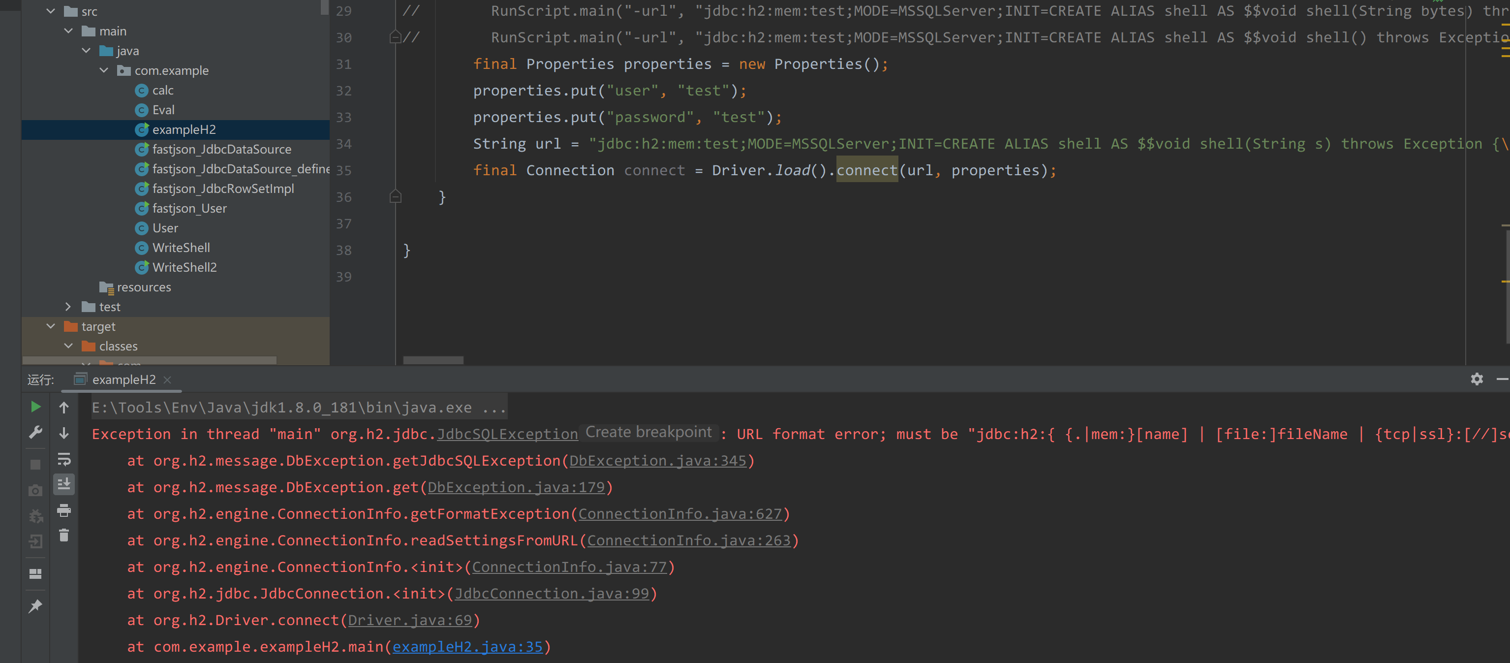This screenshot has height=663, width=1510.
Task: Clear console with the trash icon
Action: (64, 535)
